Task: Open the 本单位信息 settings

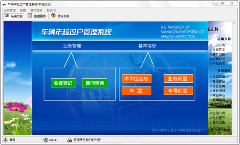Action: click(136, 79)
